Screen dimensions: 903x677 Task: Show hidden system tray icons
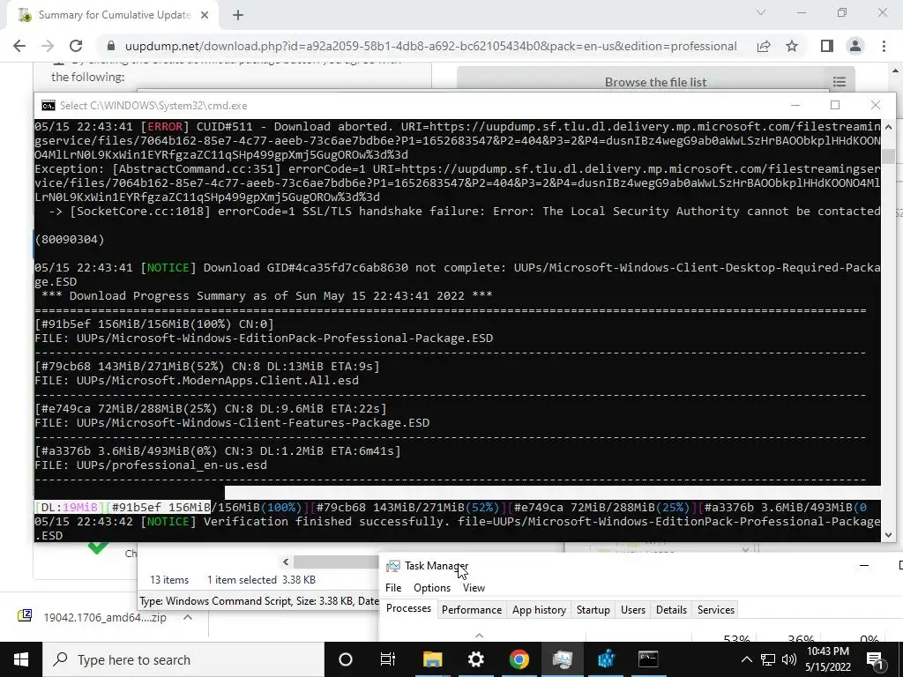[x=746, y=659]
